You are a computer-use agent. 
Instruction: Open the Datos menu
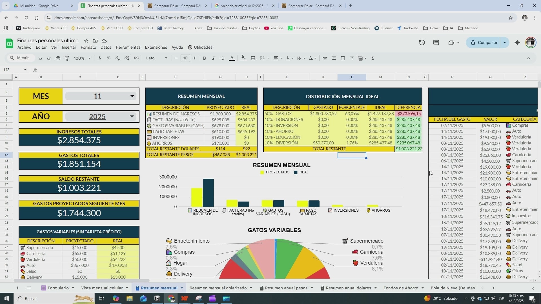pyautogui.click(x=106, y=47)
